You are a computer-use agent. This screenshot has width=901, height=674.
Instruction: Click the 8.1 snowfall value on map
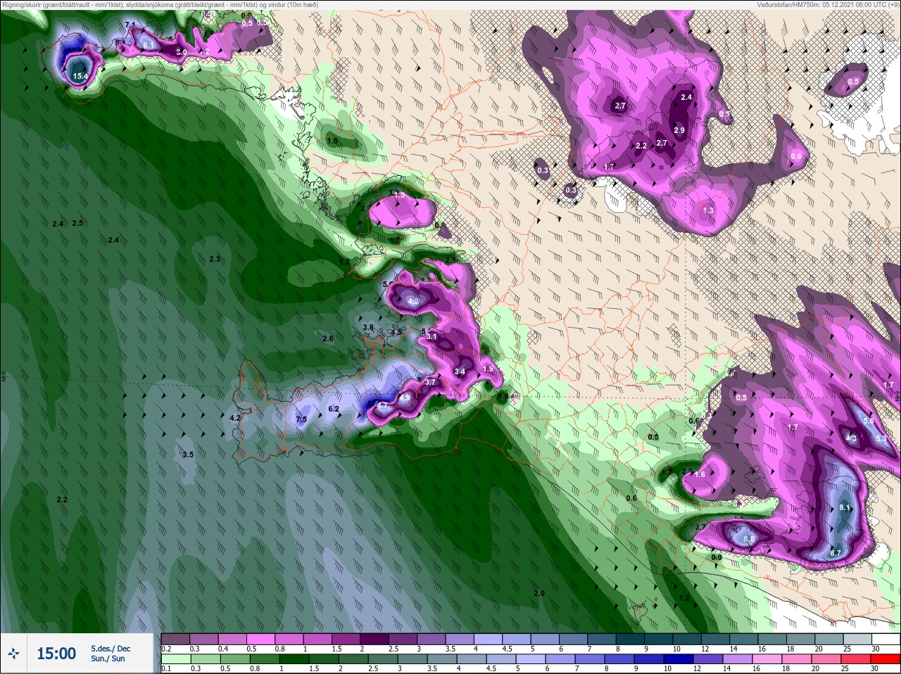click(845, 507)
